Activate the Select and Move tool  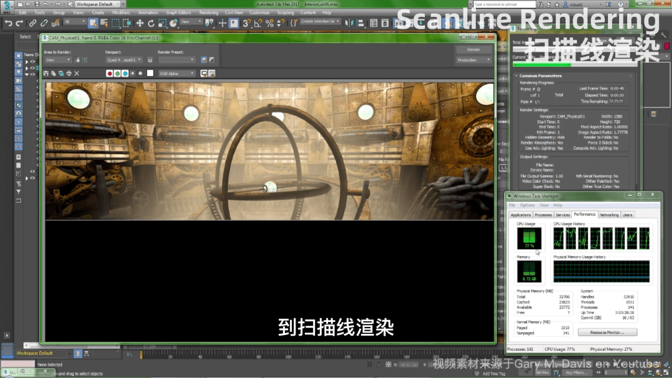pos(140,23)
